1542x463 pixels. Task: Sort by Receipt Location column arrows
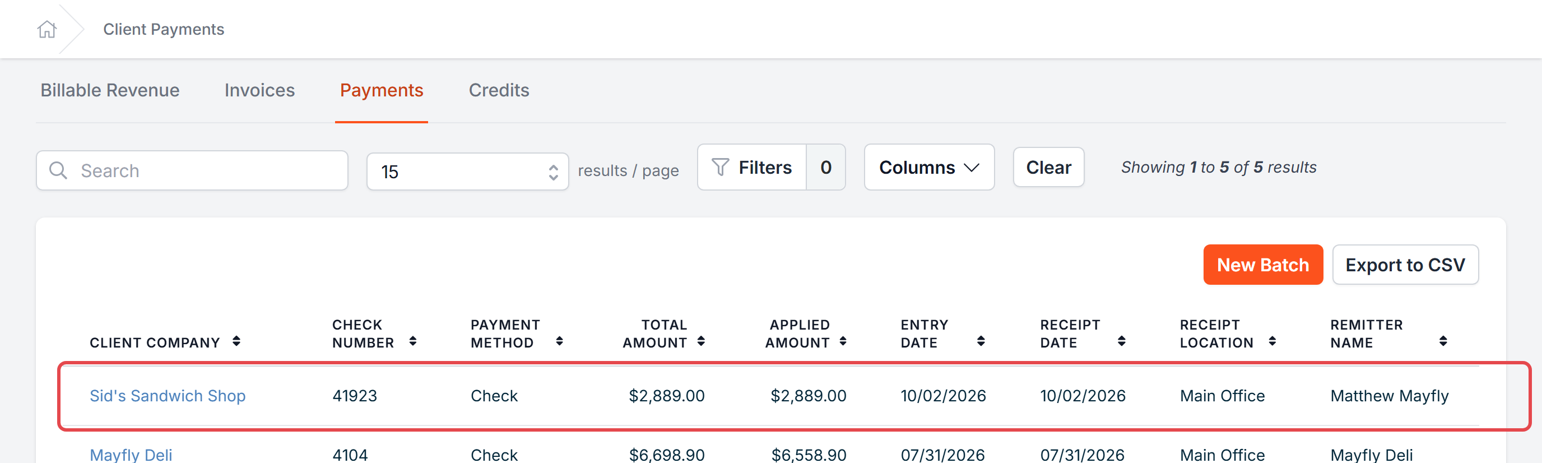(1272, 341)
